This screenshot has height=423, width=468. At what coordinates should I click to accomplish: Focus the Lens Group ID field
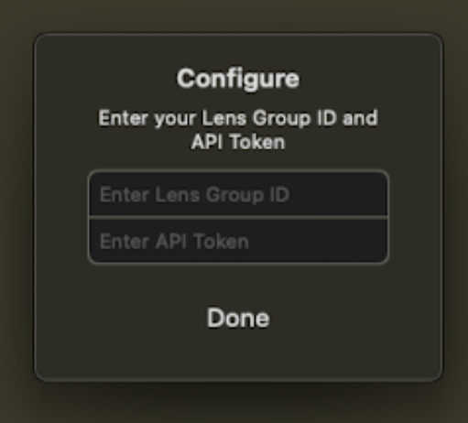point(238,194)
